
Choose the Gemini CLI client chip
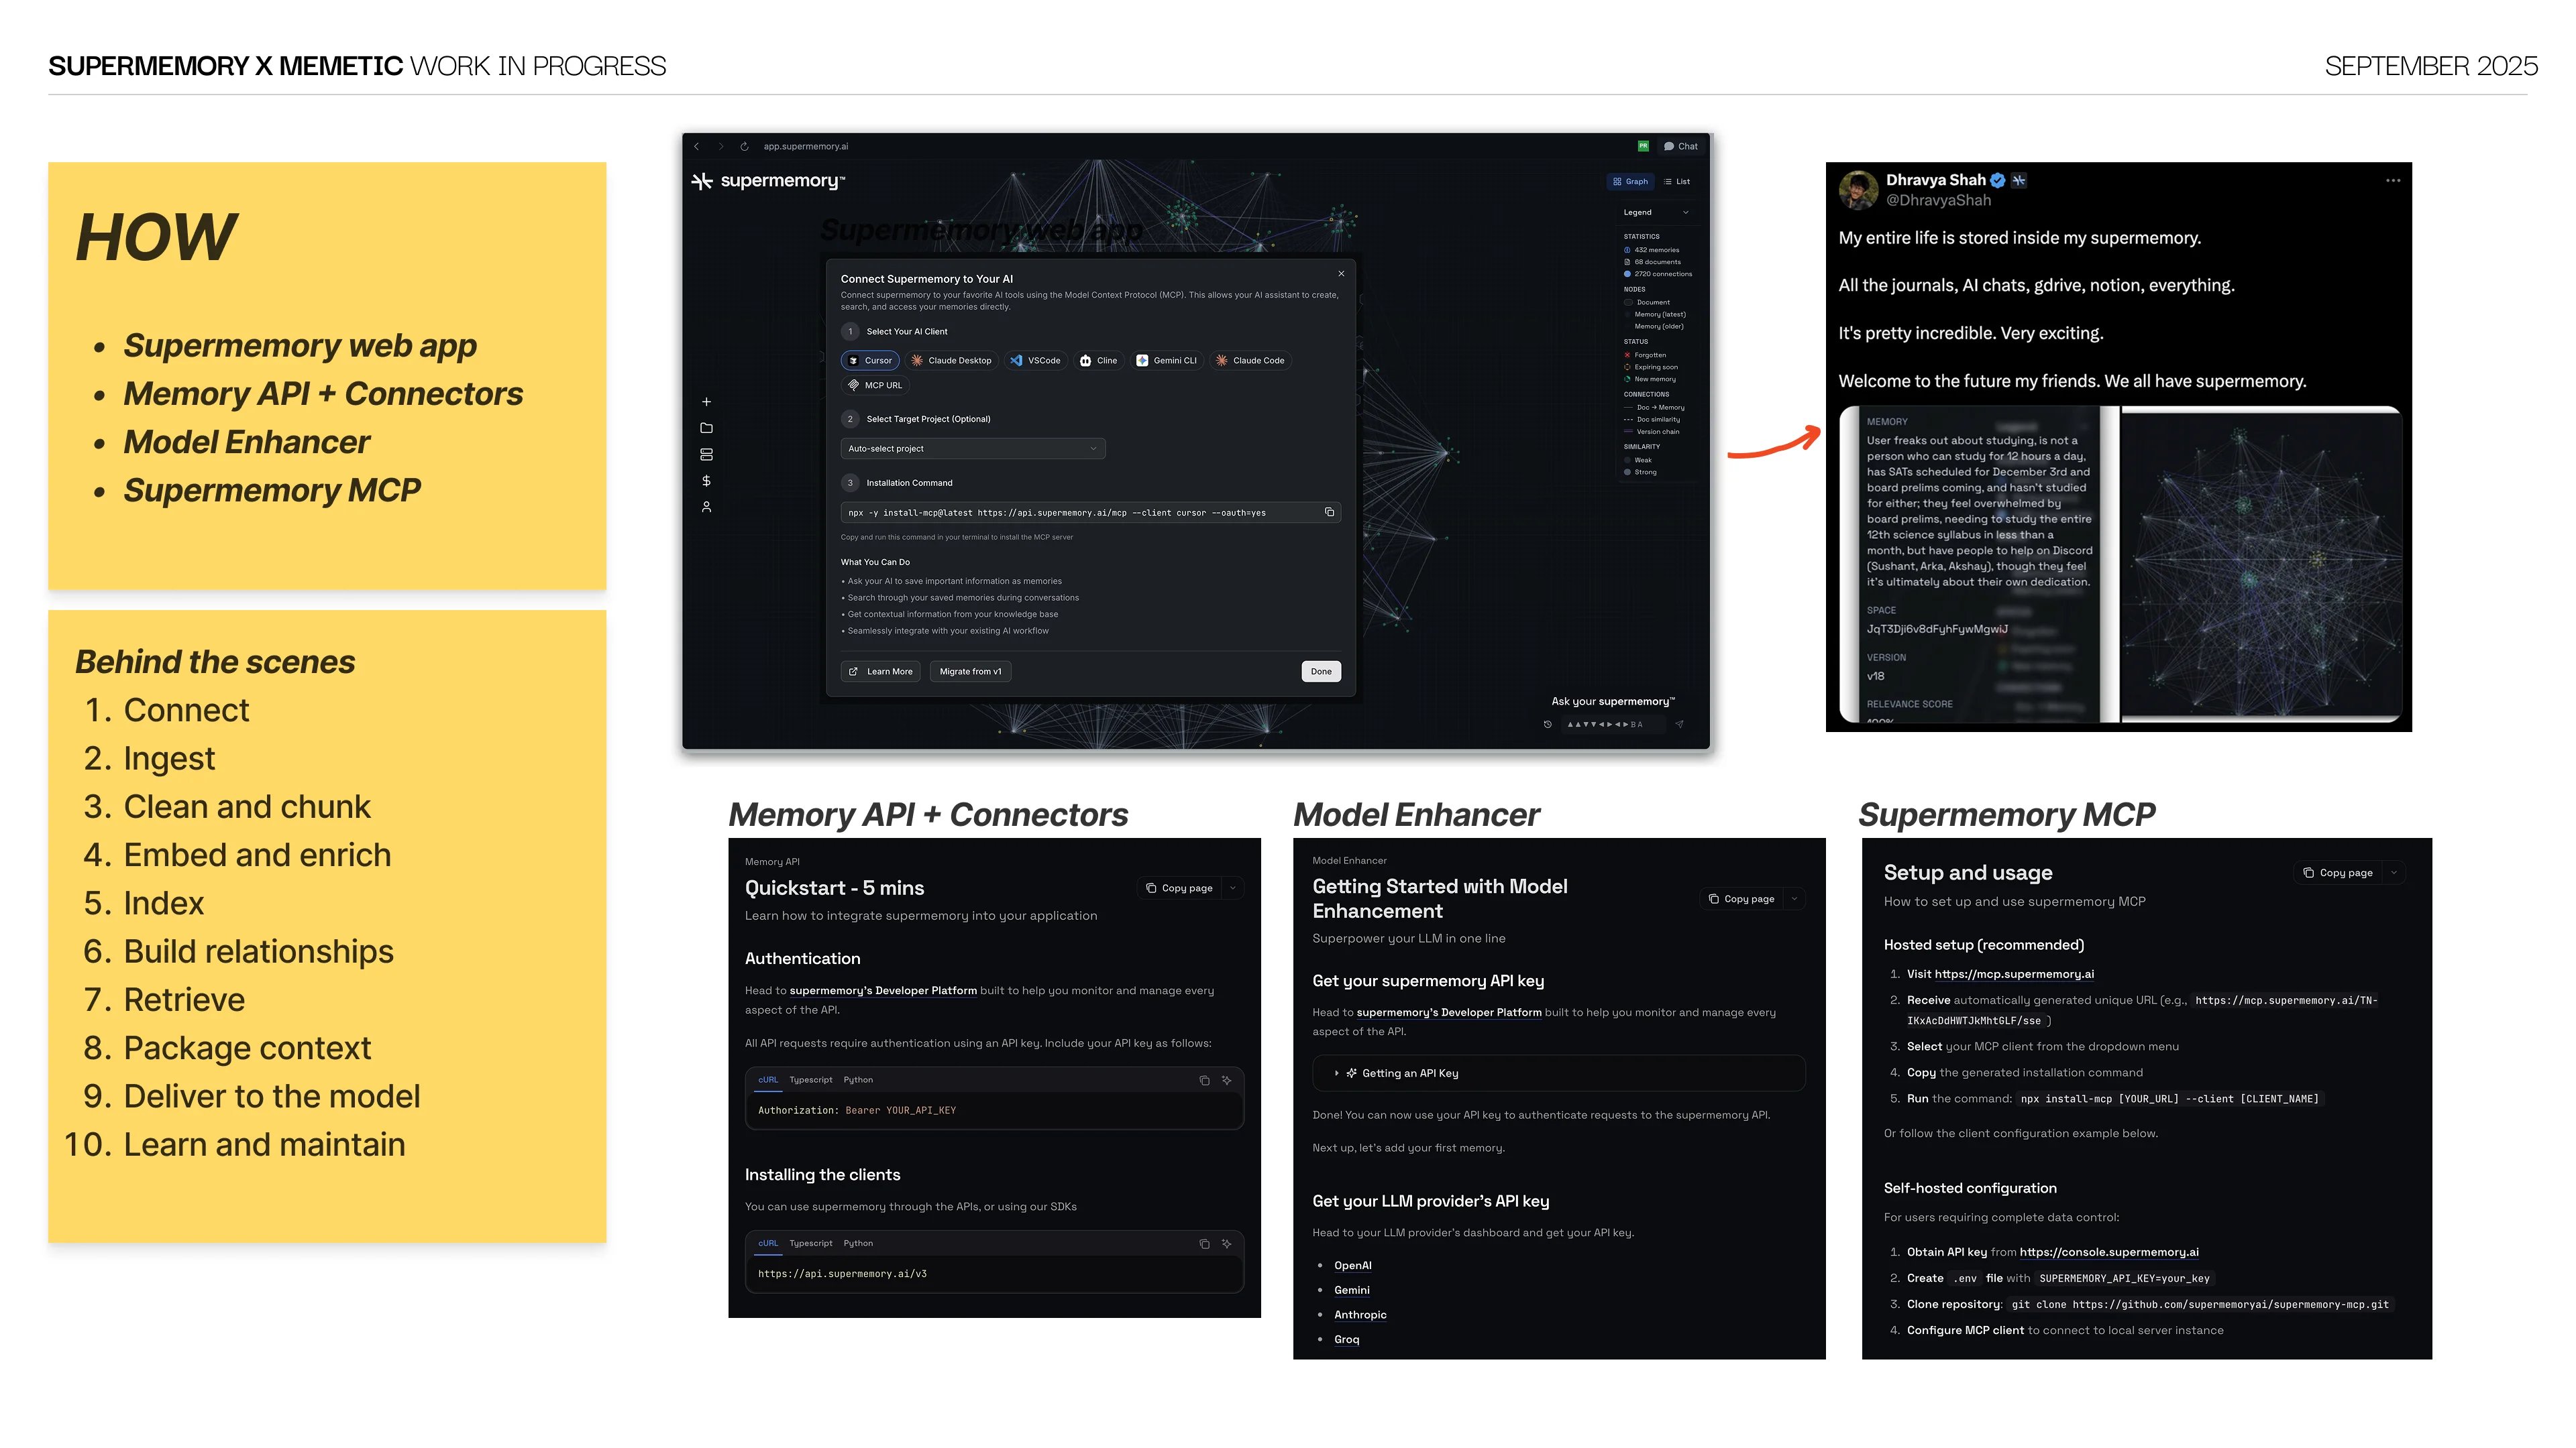1166,361
